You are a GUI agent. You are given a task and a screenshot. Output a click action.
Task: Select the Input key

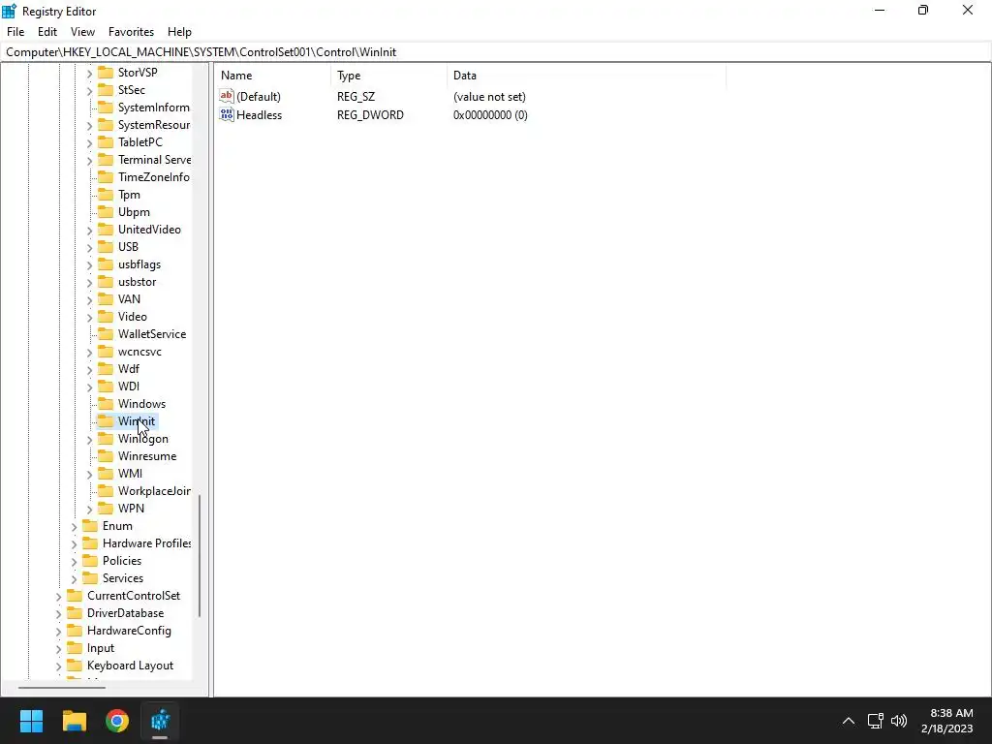(x=101, y=648)
